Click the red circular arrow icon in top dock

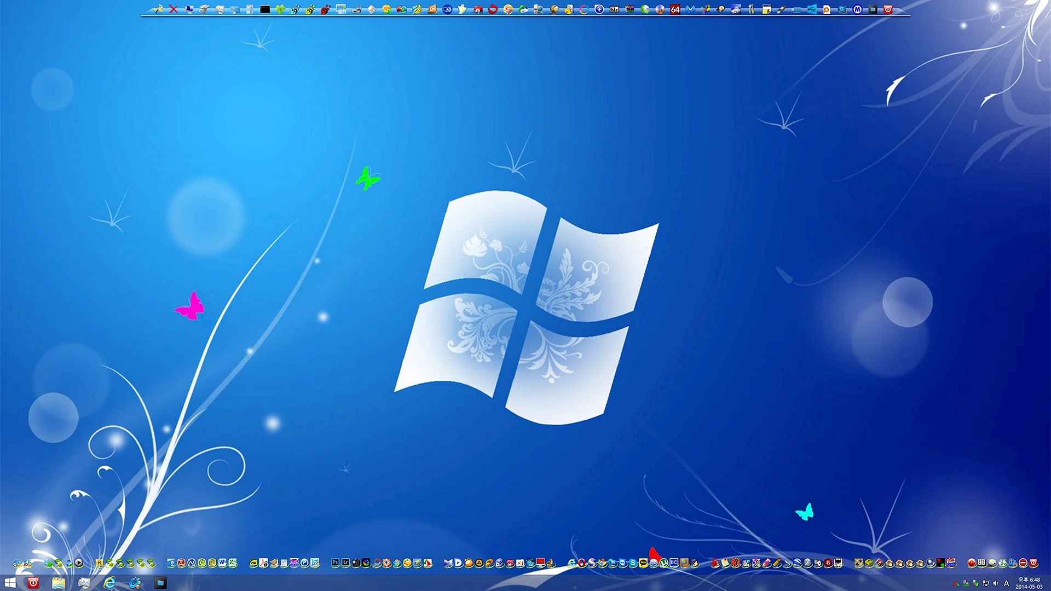[493, 9]
